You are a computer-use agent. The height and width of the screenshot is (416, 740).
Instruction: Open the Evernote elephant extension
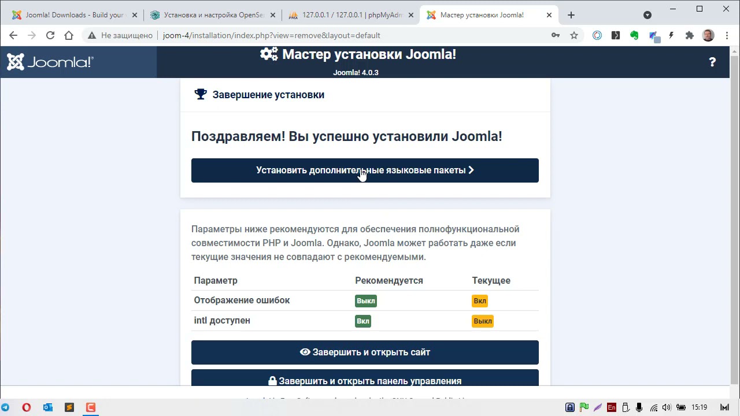634,35
